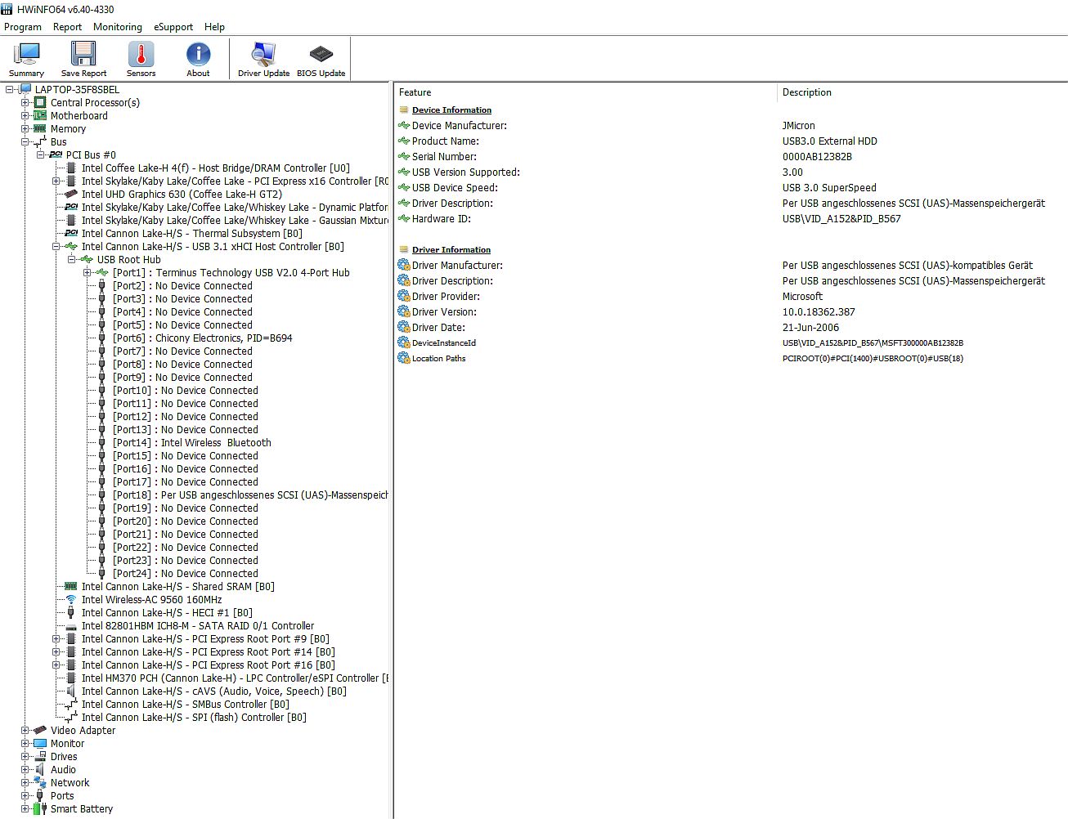Click the Network tree icon
This screenshot has height=819, width=1068.
pyautogui.click(x=39, y=783)
